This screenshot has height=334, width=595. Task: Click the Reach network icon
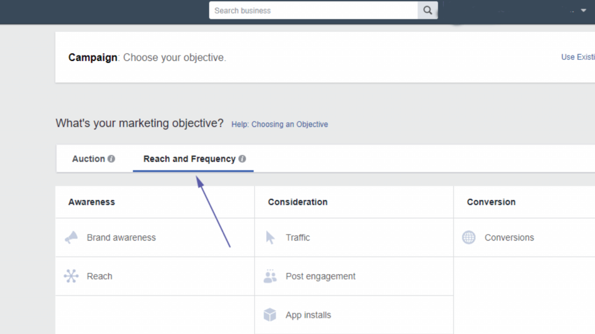point(71,276)
